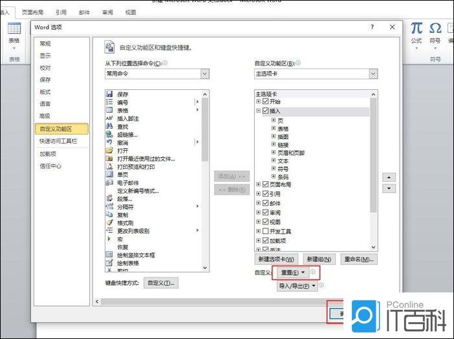Select 条码 group in the ribbon tree
This screenshot has width=454, height=339.
click(x=283, y=177)
